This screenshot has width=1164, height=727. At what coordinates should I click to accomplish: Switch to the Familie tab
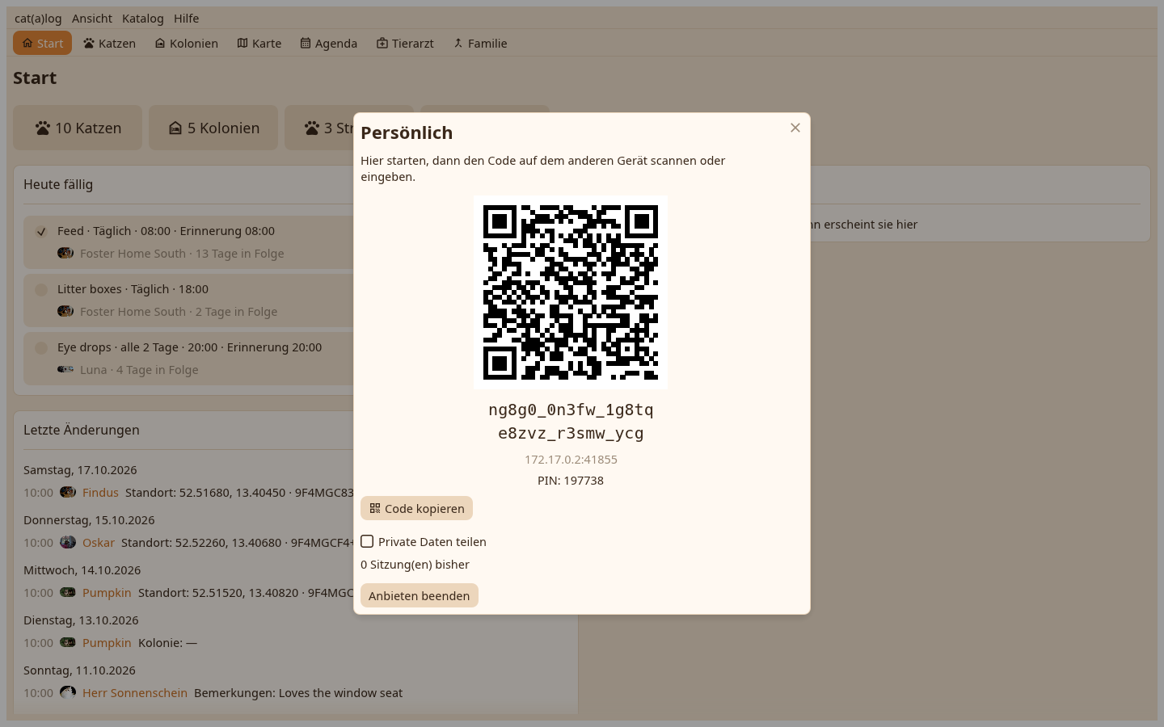click(x=480, y=43)
